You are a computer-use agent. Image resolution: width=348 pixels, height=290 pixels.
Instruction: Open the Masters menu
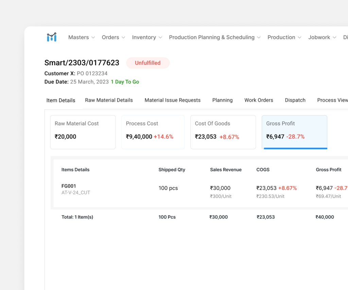[x=79, y=37]
